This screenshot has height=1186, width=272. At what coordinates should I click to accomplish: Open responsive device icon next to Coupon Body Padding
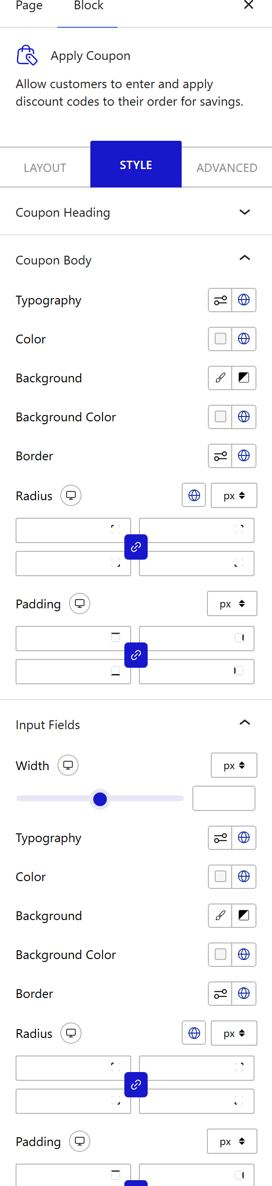pyautogui.click(x=80, y=603)
